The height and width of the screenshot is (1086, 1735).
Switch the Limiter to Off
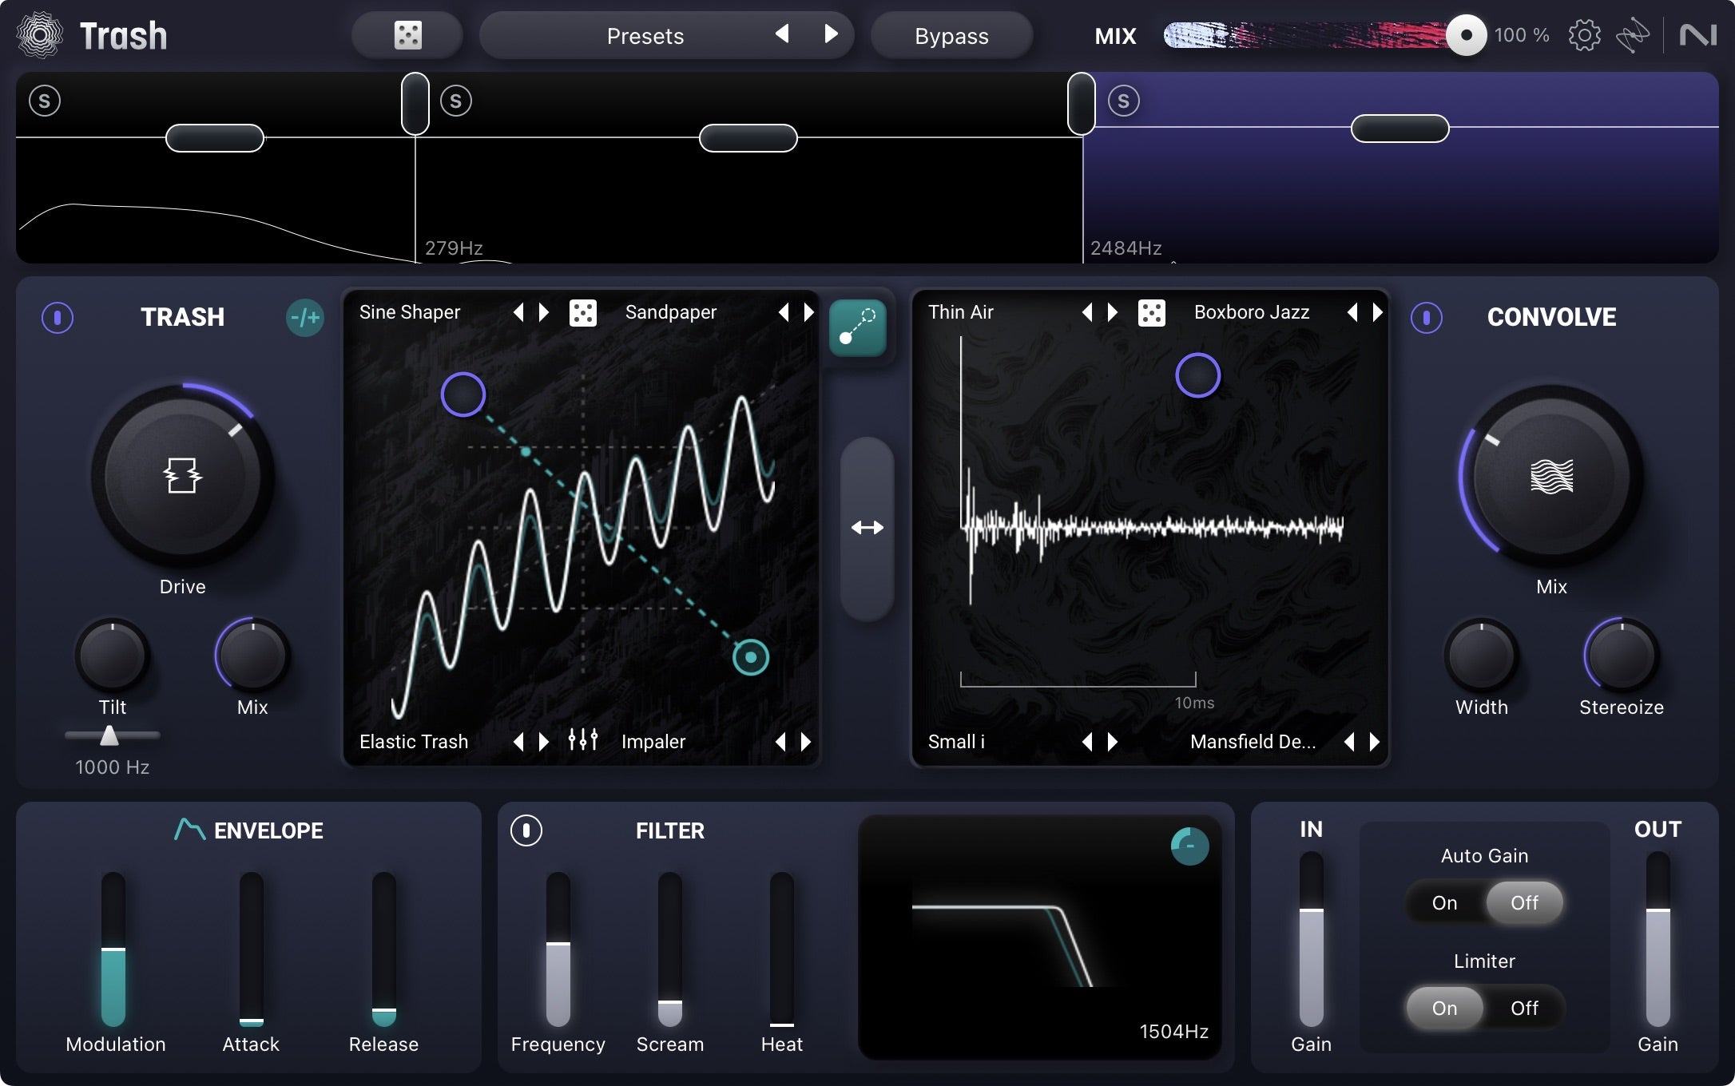coord(1523,1009)
